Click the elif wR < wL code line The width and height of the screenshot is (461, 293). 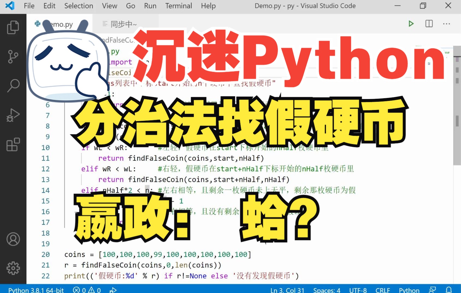point(108,169)
